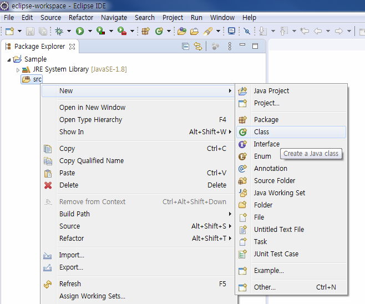Viewport: 365px width, 304px height.
Task: Click the green Run button icon
Action: [x=80, y=31]
